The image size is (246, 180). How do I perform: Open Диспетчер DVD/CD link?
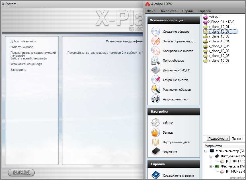pos(177,70)
